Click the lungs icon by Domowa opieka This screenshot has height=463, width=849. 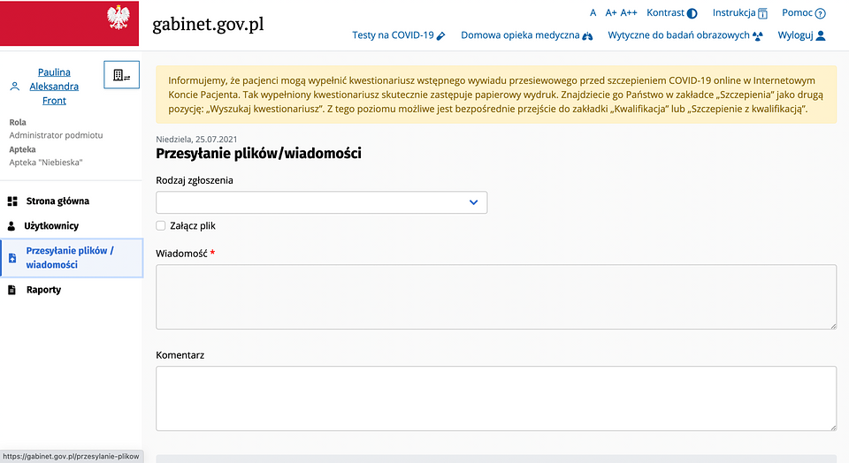[587, 35]
